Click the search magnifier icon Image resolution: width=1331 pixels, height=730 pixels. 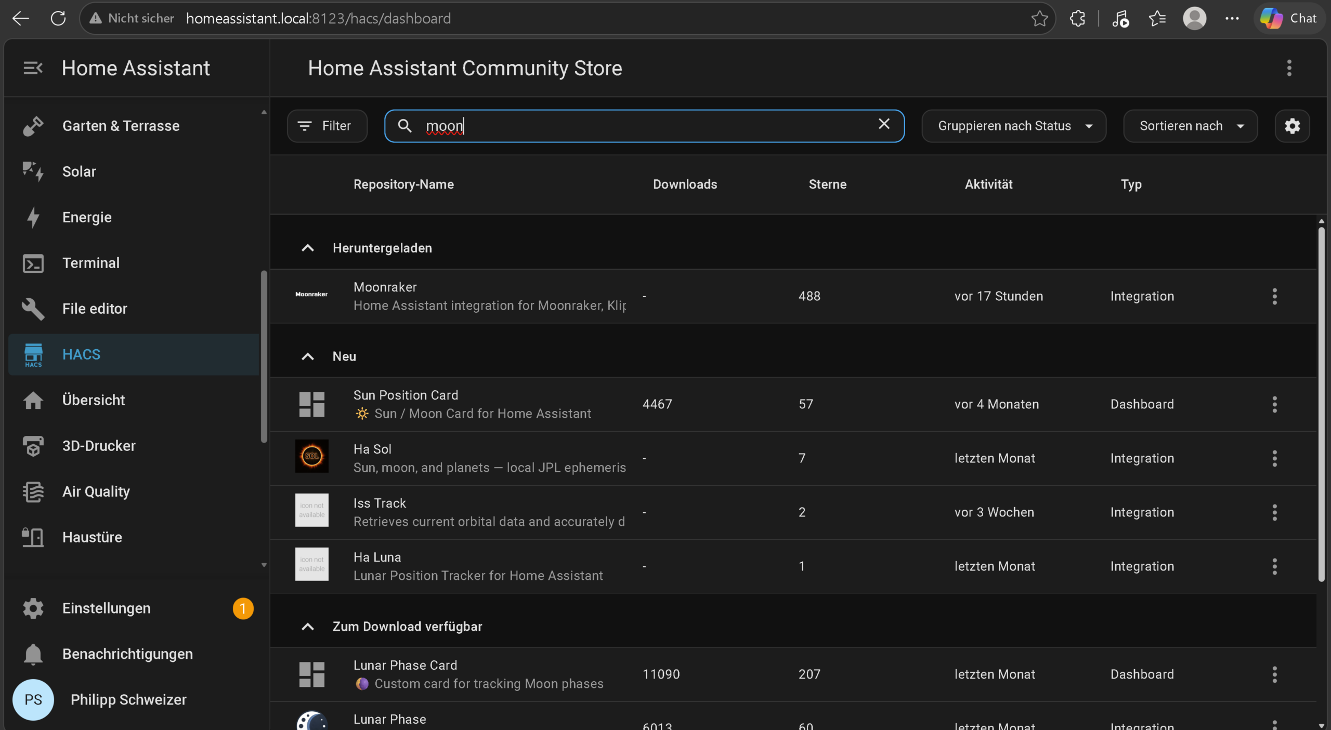pyautogui.click(x=404, y=126)
